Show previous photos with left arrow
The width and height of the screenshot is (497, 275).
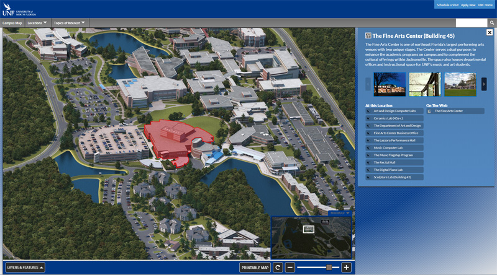pos(368,84)
